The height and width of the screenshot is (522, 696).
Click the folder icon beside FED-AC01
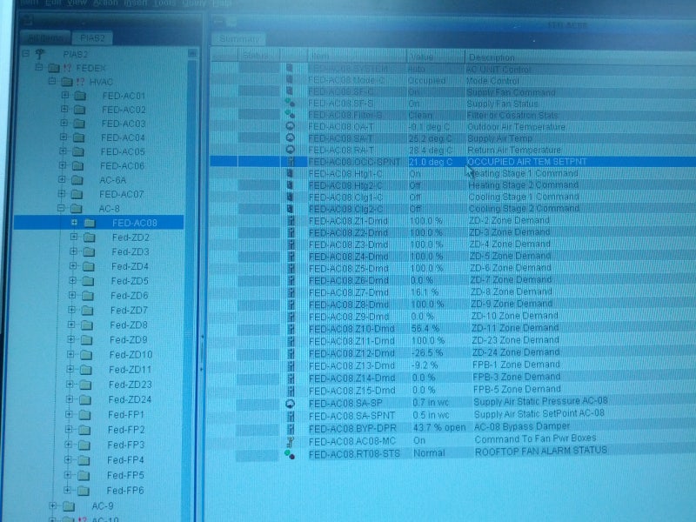[x=80, y=96]
